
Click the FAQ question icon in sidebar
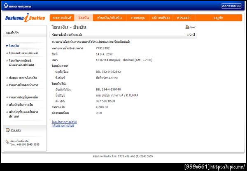pyautogui.click(x=7, y=130)
